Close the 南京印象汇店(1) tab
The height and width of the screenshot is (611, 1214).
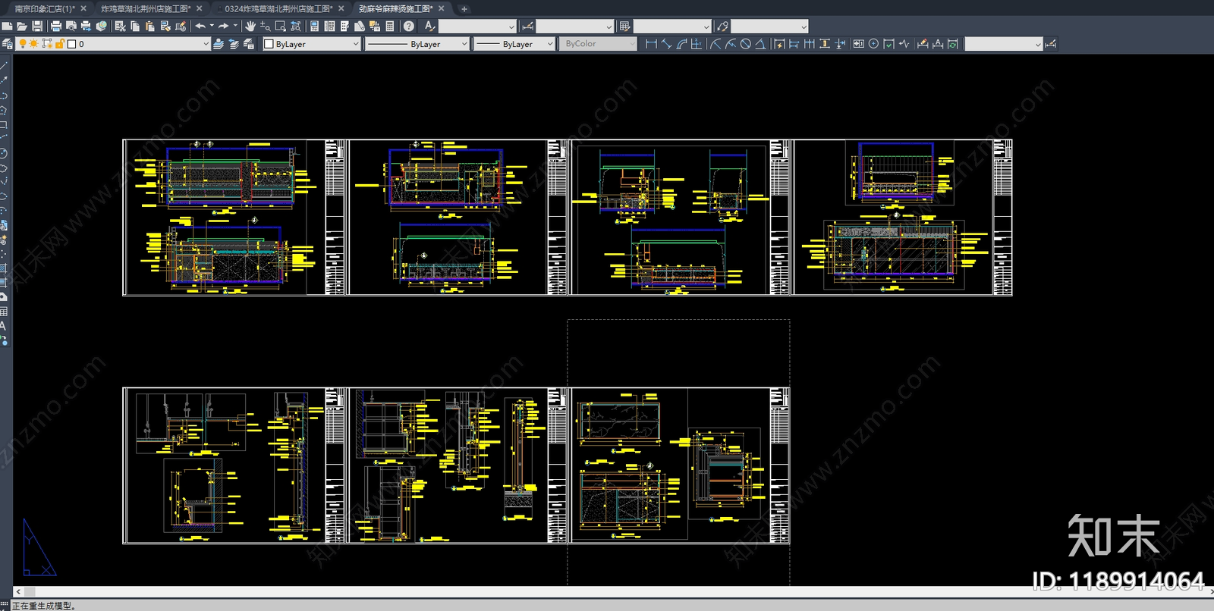click(x=83, y=8)
